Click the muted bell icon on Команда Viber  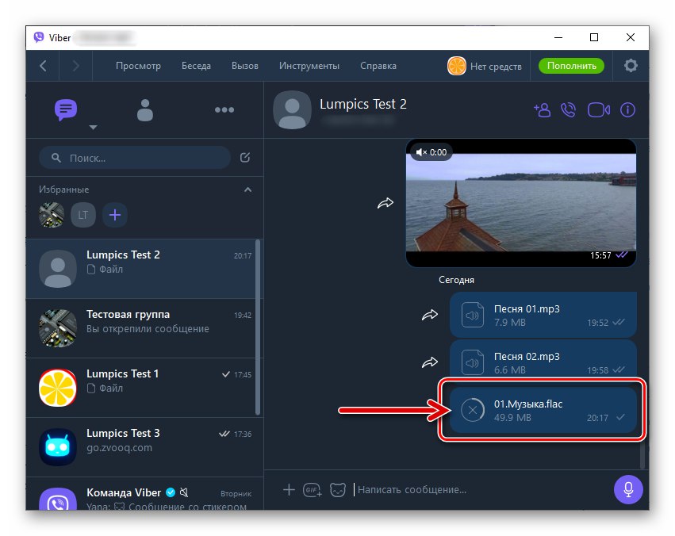coord(184,492)
